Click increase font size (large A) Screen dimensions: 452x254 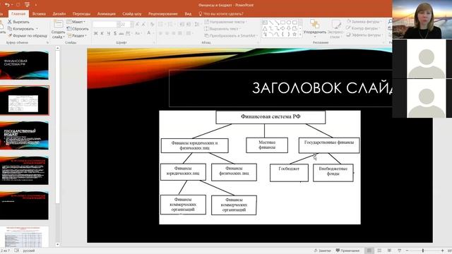tap(137, 25)
